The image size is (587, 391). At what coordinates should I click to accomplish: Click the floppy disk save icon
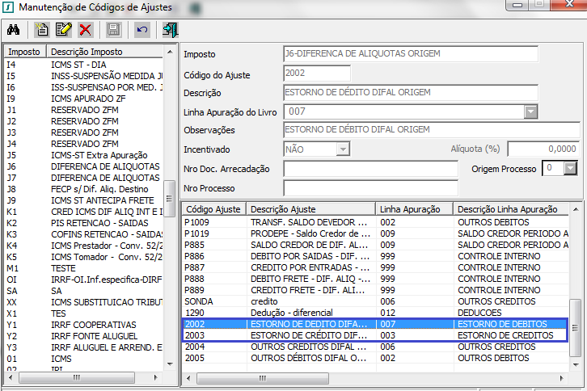pyautogui.click(x=114, y=30)
